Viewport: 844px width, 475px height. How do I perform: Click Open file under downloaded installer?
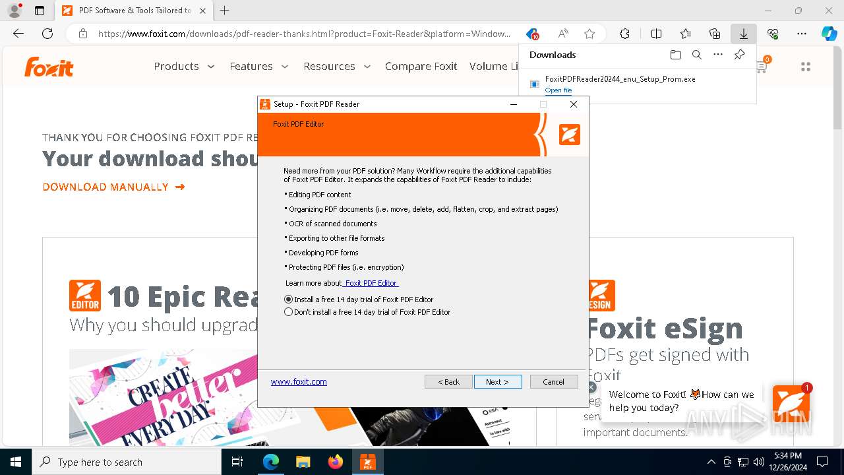coord(558,90)
